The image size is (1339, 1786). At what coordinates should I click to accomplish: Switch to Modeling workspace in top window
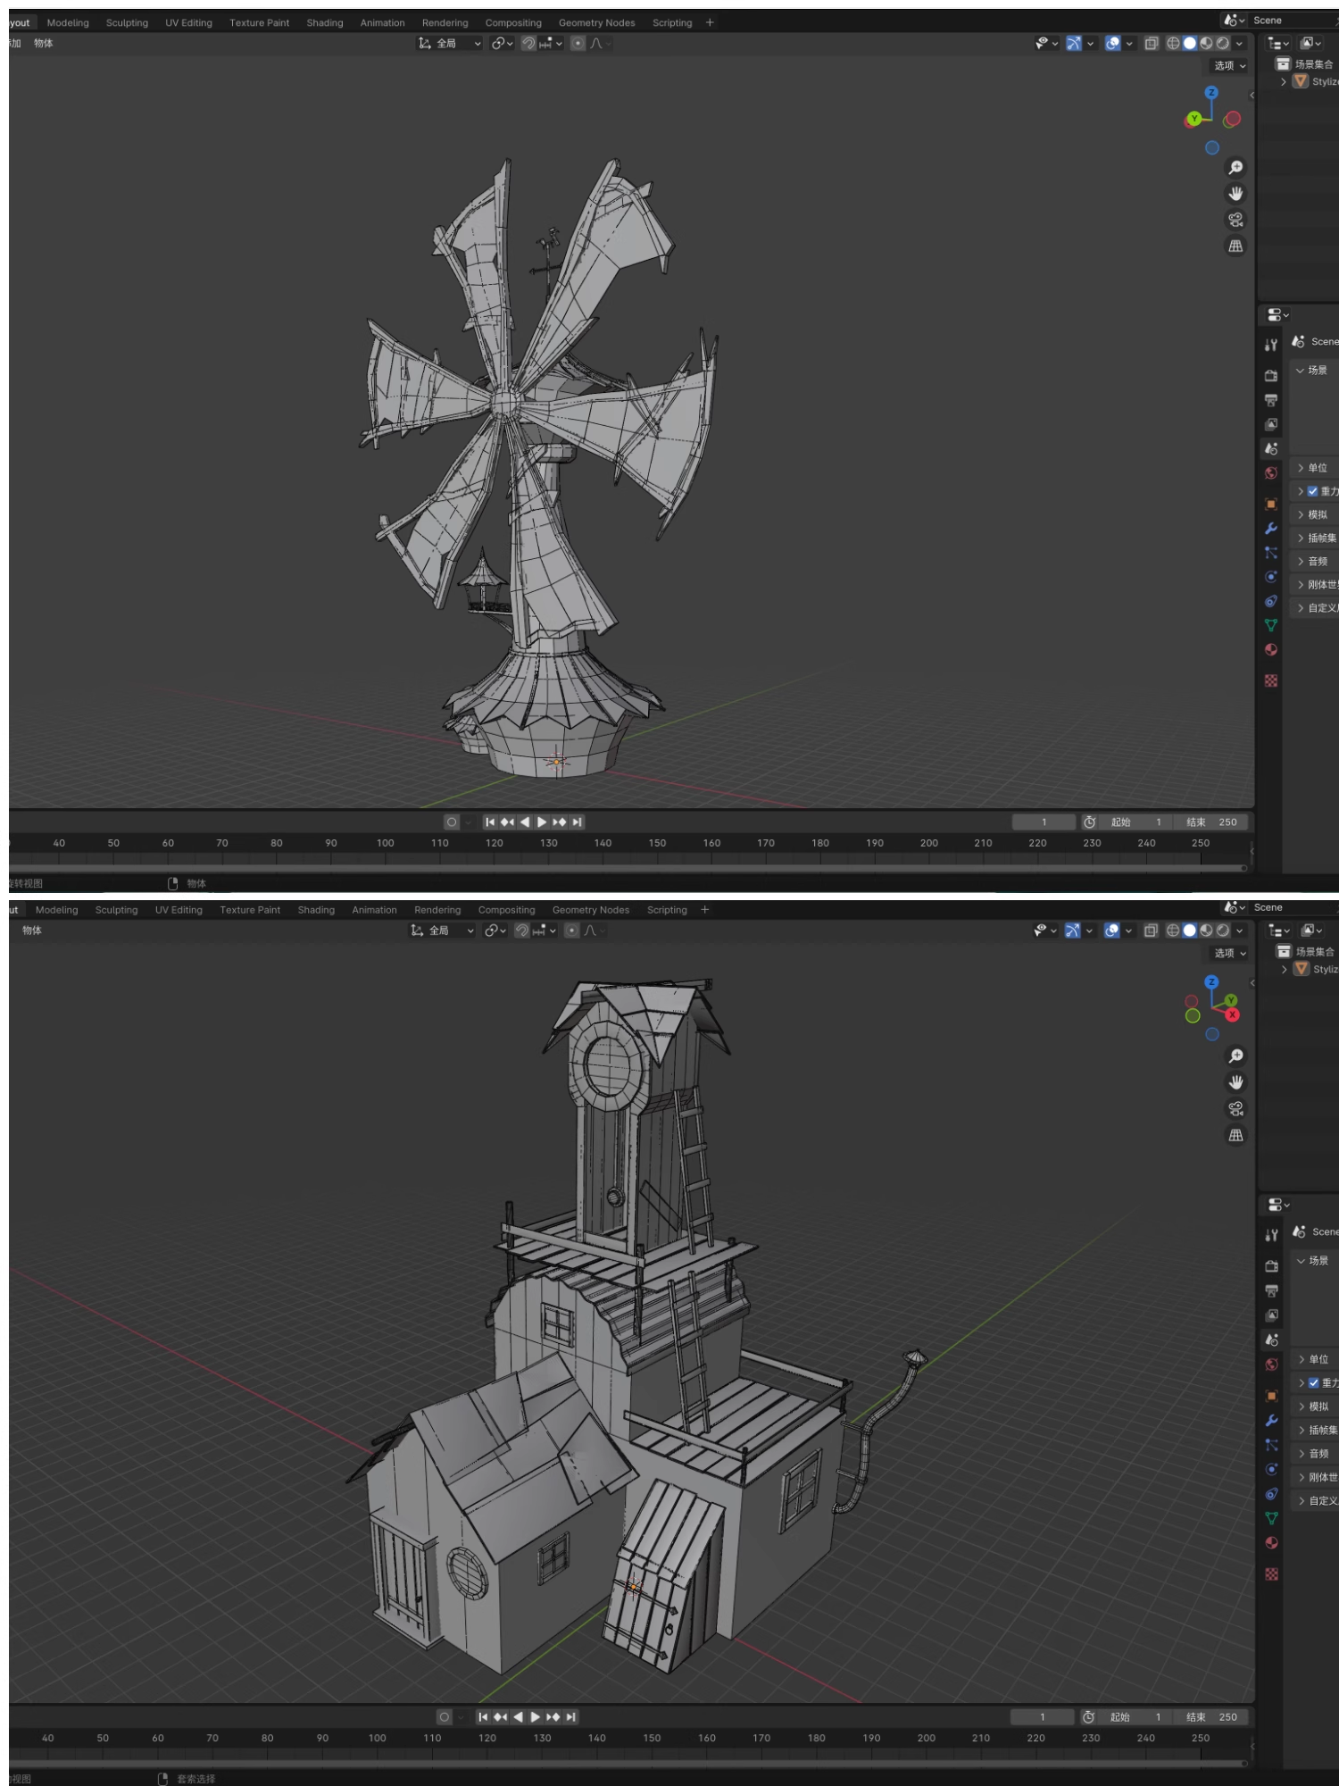(68, 23)
